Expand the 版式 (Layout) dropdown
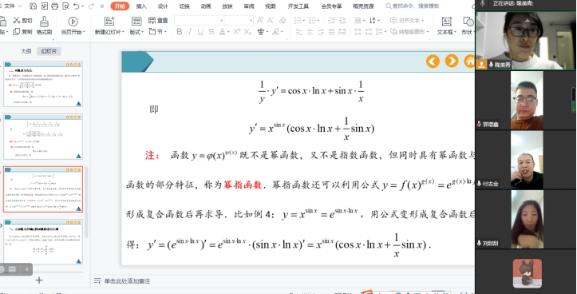Viewport: 577px width, 294px height. (x=136, y=32)
